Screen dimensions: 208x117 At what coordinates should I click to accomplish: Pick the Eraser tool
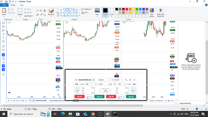pos(37,15)
